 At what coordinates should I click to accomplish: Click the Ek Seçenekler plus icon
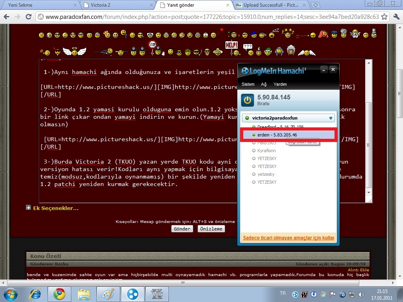(x=28, y=208)
